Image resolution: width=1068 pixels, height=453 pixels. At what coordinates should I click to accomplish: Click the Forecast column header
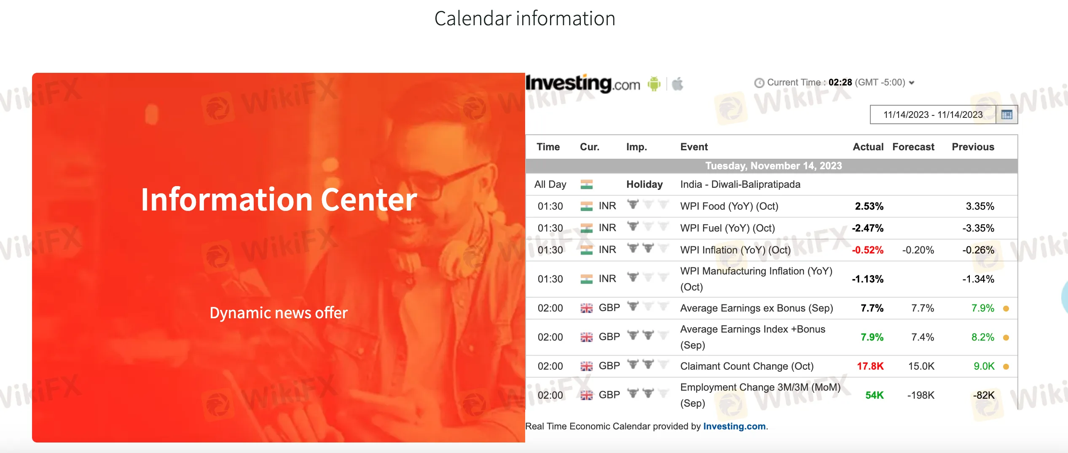pyautogui.click(x=913, y=147)
